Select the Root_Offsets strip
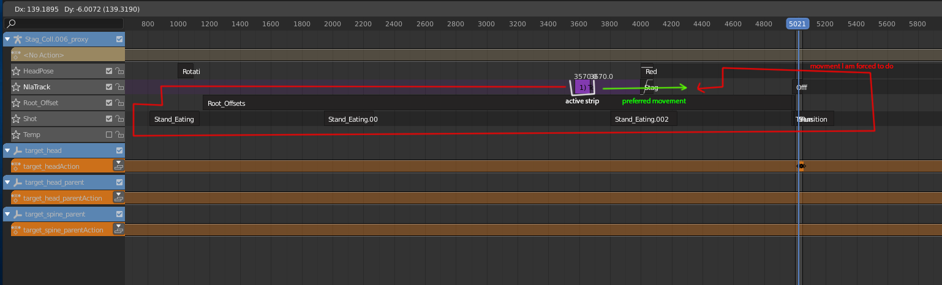This screenshot has height=285, width=942. (x=497, y=103)
